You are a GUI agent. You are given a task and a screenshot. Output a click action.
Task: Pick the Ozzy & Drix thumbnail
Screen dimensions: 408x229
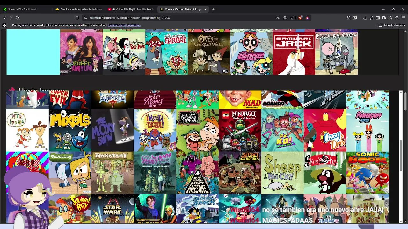point(325,130)
